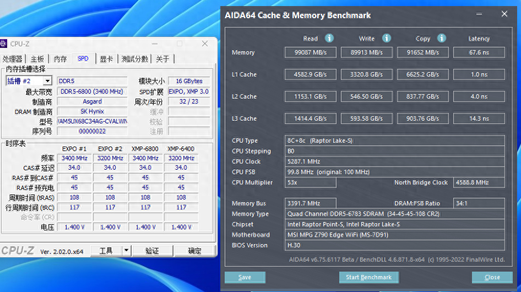Click the EXPO #2 CAS latency cell 34.0
The height and width of the screenshot is (292, 521).
[x=110, y=167]
